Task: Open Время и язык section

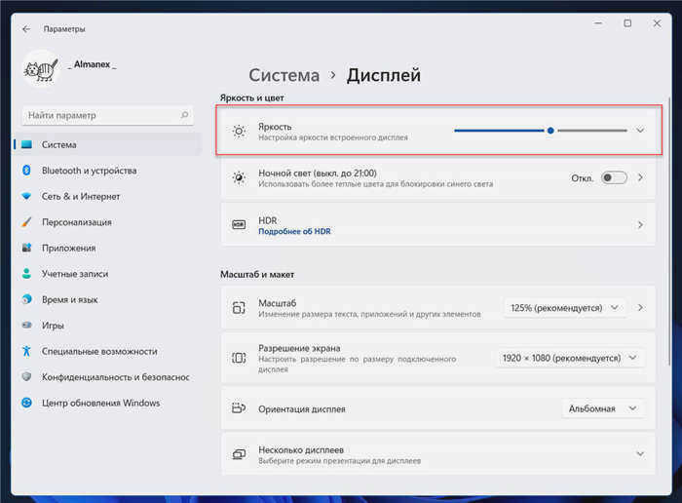Action: pyautogui.click(x=108, y=299)
